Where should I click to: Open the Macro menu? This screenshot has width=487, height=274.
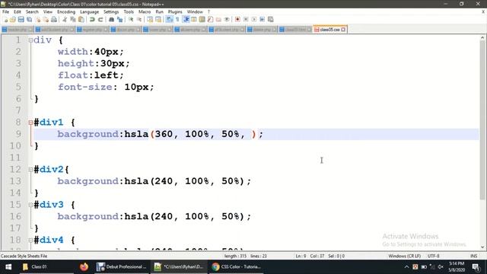[x=145, y=12]
